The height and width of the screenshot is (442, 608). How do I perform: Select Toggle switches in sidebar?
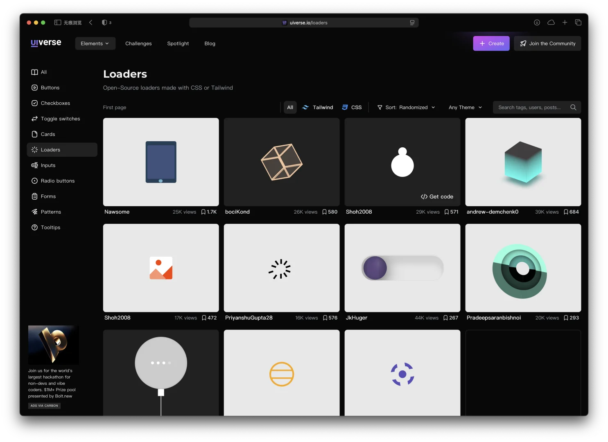click(x=62, y=119)
